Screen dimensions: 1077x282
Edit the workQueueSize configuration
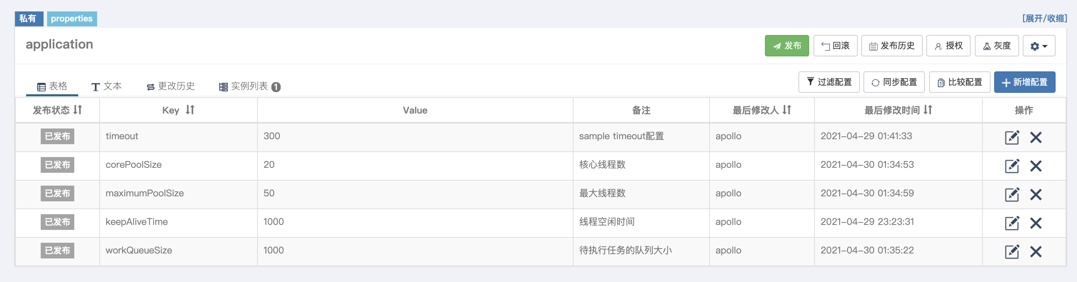click(x=1011, y=252)
